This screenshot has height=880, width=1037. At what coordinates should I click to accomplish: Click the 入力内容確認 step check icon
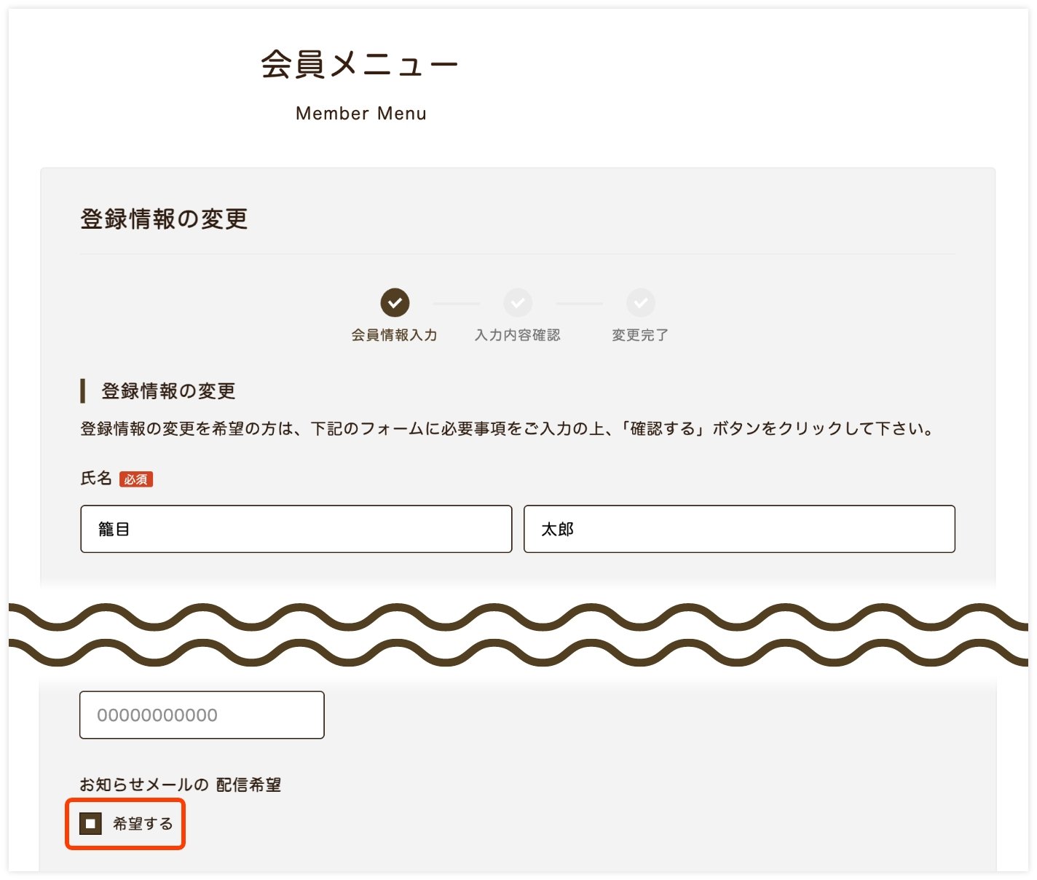pyautogui.click(x=518, y=303)
